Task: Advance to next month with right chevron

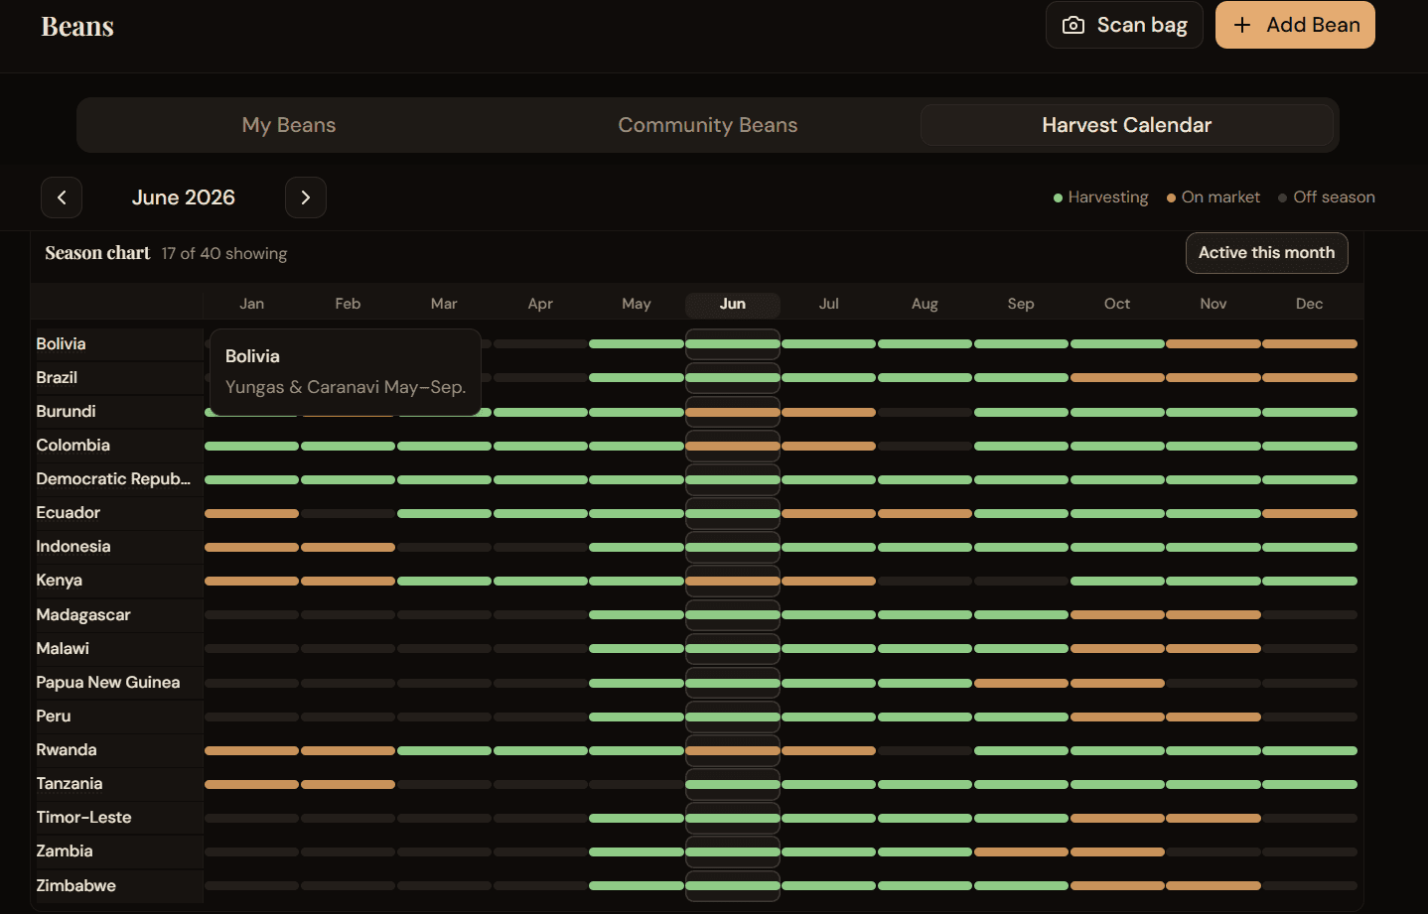Action: pyautogui.click(x=306, y=197)
